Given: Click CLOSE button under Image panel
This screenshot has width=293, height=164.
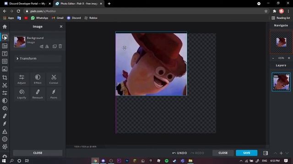Looking at the screenshot, I should pyautogui.click(x=38, y=153).
